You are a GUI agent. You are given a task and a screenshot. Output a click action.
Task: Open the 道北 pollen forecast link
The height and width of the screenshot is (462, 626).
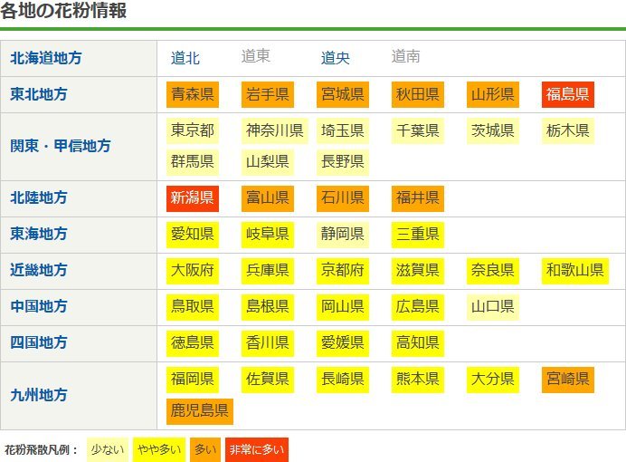[x=185, y=58]
